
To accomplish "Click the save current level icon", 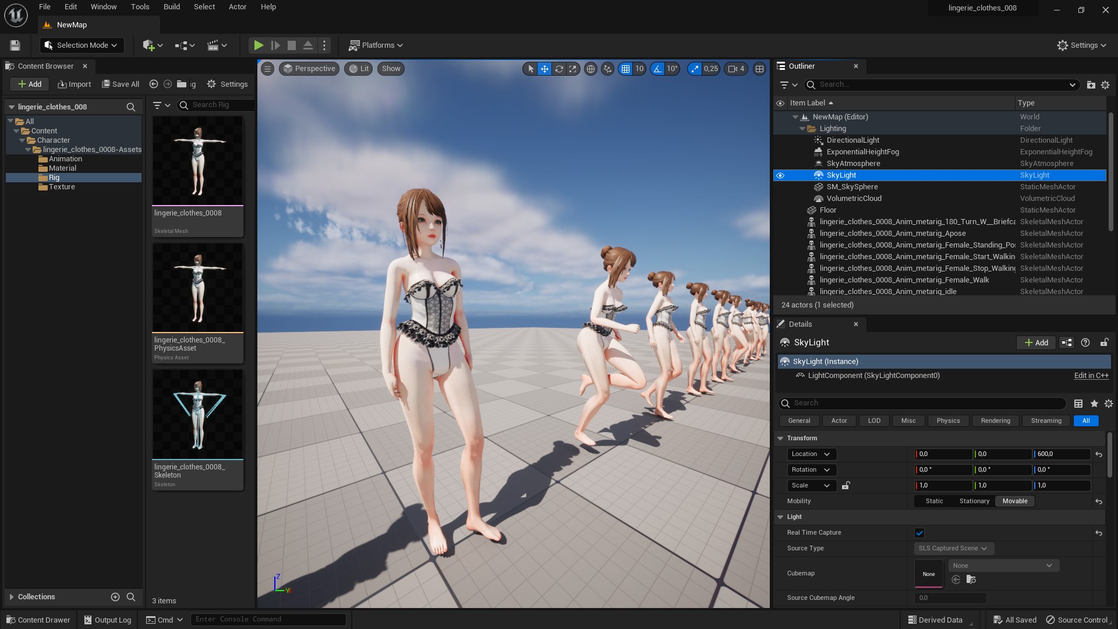I will click(16, 45).
